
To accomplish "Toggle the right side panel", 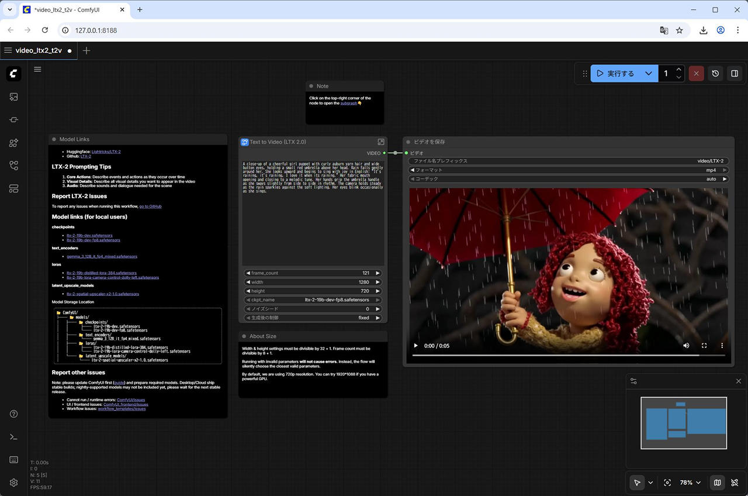I will click(735, 74).
